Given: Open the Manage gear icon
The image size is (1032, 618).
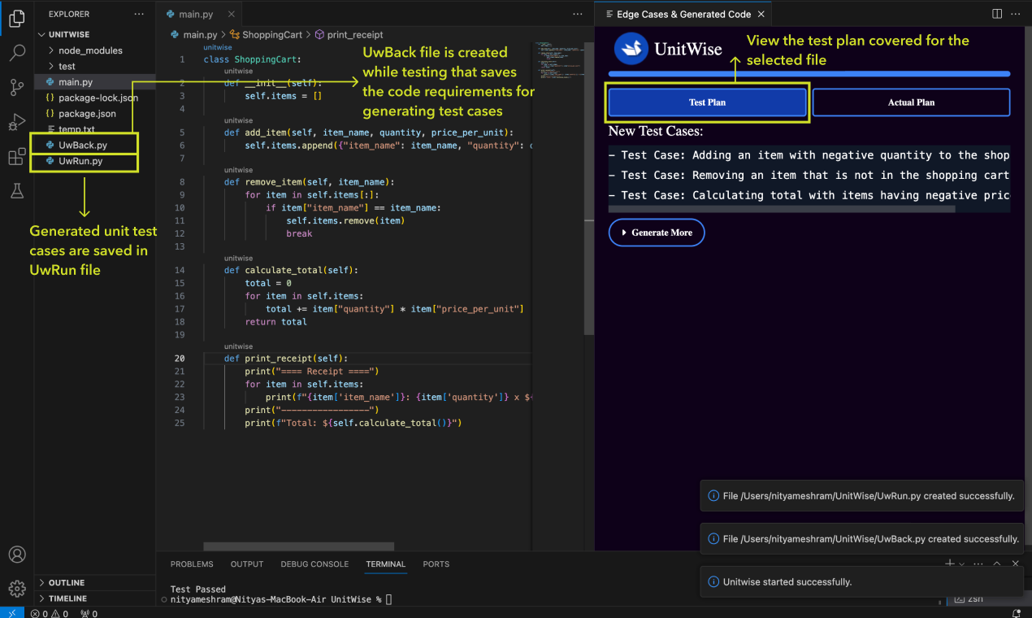Looking at the screenshot, I should coord(16,588).
